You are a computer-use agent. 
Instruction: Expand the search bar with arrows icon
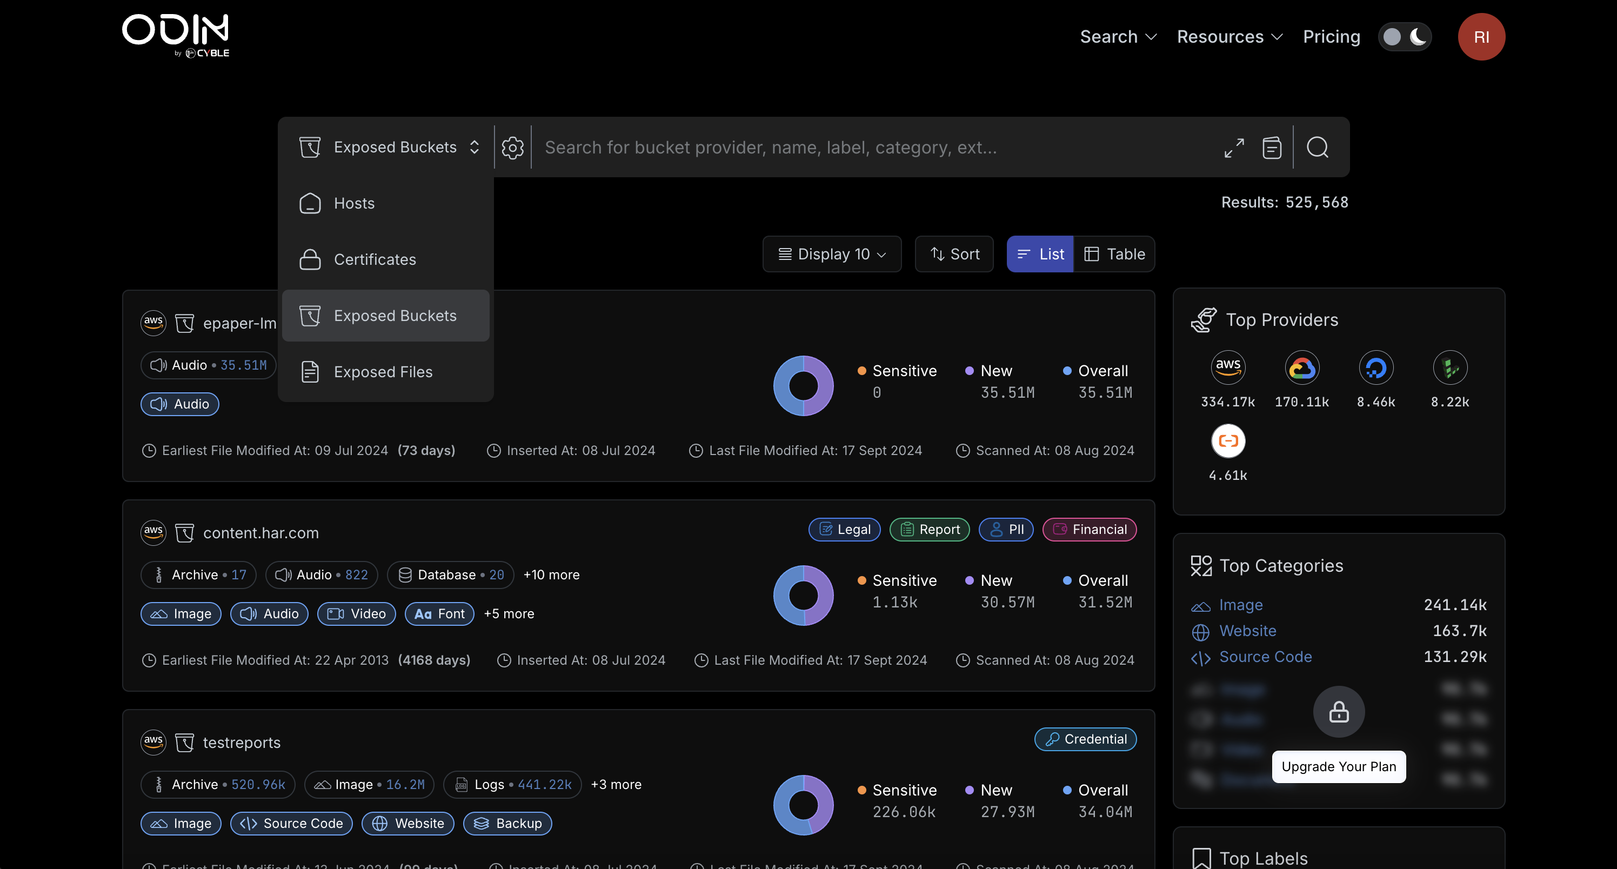tap(1234, 148)
